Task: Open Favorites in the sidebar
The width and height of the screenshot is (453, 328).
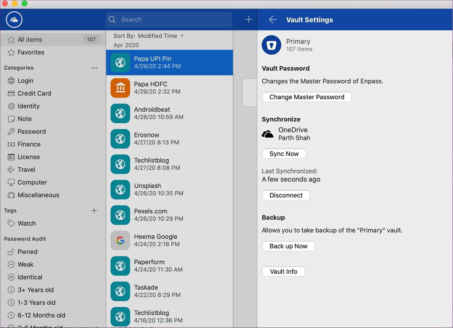Action: (53, 52)
